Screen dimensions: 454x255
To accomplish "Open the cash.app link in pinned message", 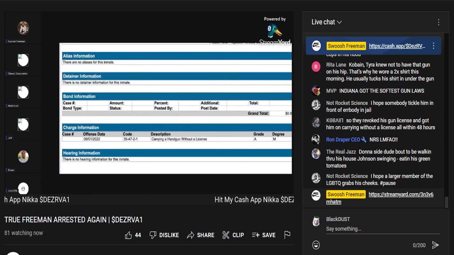I will click(397, 46).
